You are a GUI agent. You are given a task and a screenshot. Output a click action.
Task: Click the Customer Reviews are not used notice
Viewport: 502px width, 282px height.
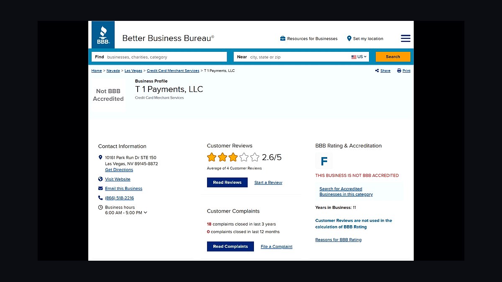(x=354, y=224)
